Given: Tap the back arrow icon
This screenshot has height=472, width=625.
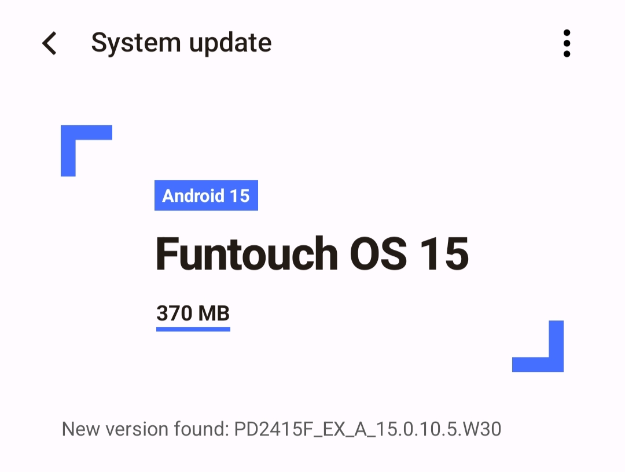Looking at the screenshot, I should pos(50,43).
